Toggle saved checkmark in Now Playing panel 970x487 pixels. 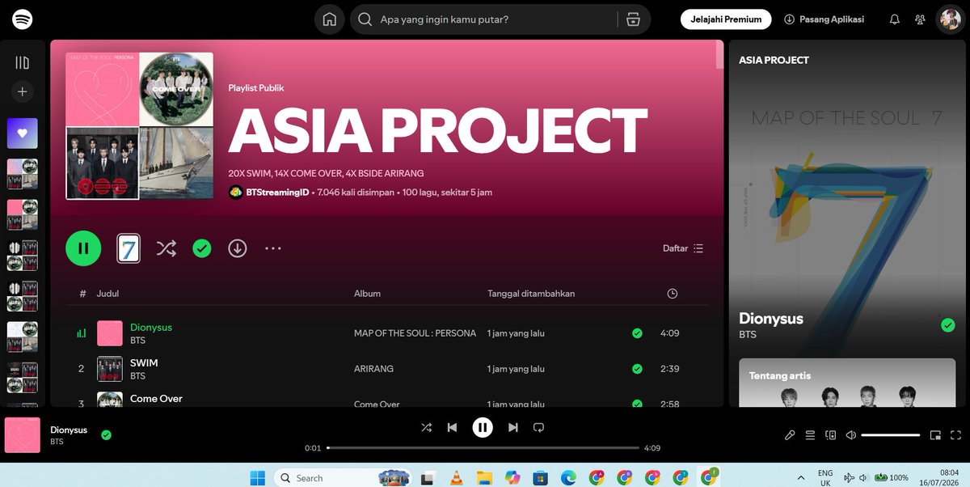pos(948,325)
